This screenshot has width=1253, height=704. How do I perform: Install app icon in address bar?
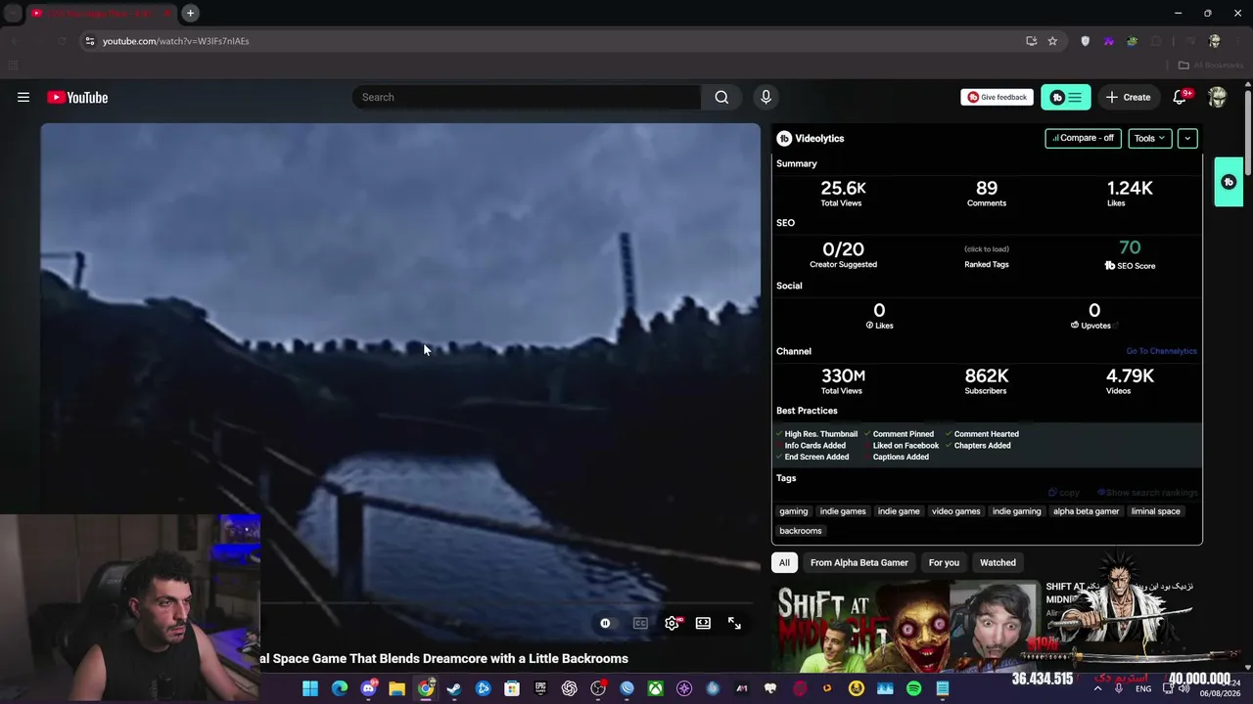pos(1031,41)
